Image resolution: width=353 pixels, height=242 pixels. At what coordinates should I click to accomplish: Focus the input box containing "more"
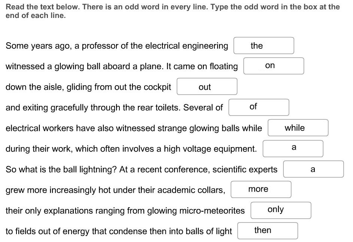(x=261, y=189)
